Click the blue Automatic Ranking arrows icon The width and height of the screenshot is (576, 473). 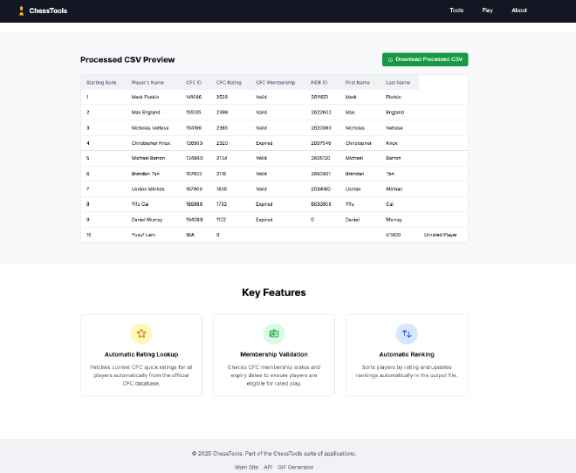(x=407, y=333)
